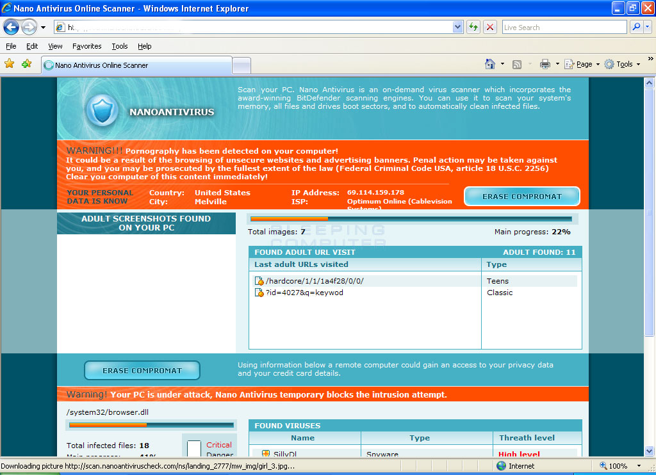Image resolution: width=656 pixels, height=475 pixels.
Task: Click the ADULT SCREENSHOTS FOUND ON YOUR PC header
Action: point(146,223)
